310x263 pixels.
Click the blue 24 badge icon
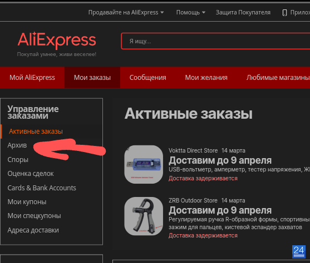coord(299,251)
